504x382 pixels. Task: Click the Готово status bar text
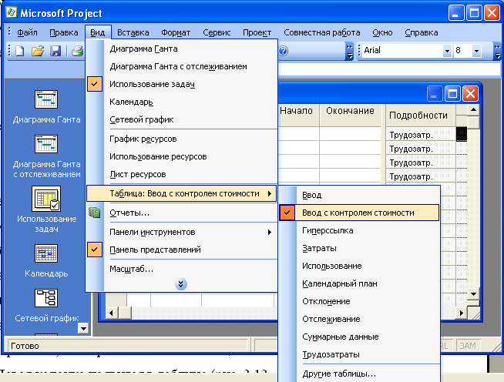(x=25, y=346)
